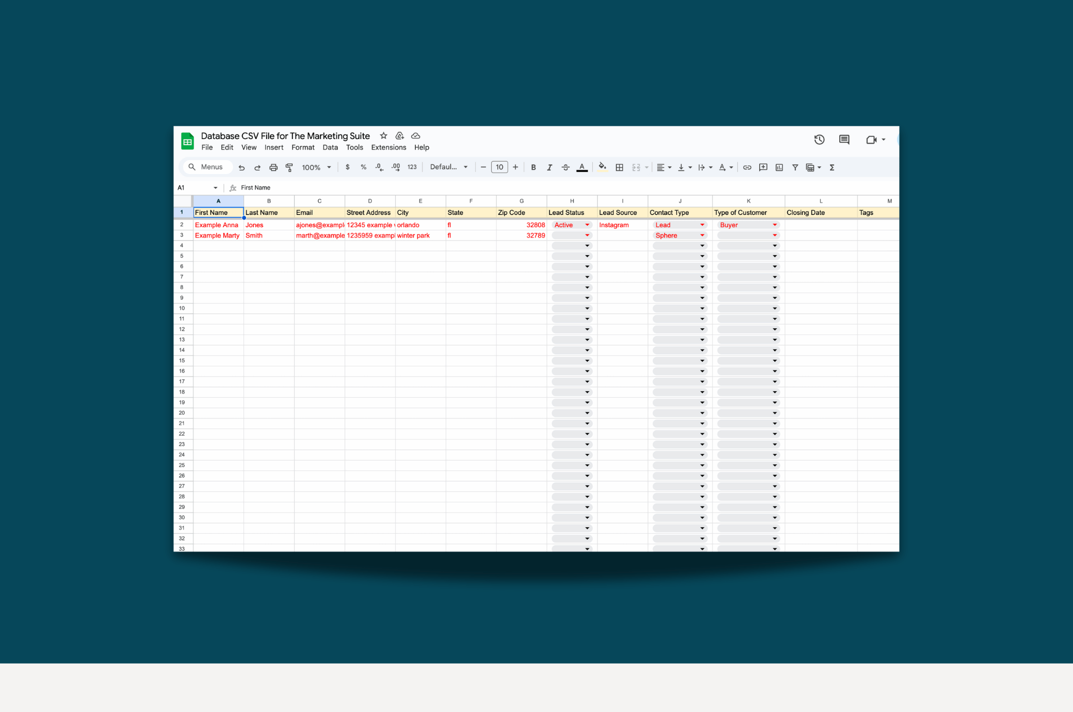This screenshot has width=1073, height=712.
Task: Click the Insert link icon
Action: 747,167
